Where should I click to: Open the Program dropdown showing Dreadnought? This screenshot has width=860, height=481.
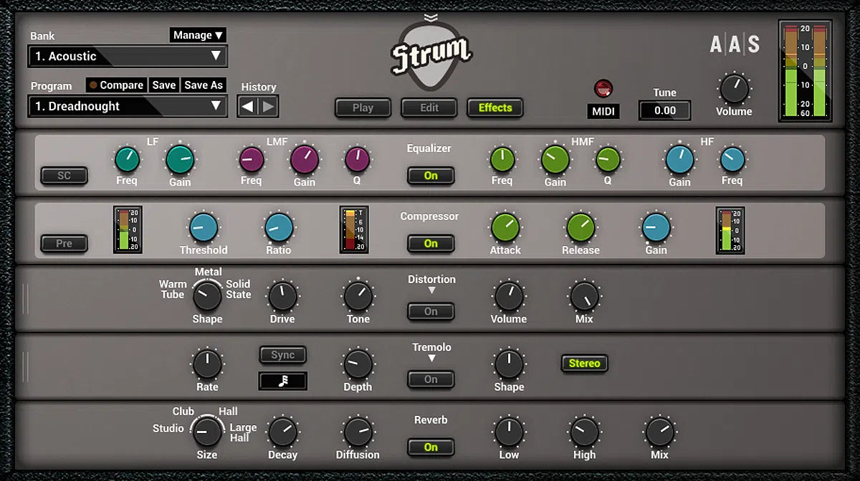pos(128,106)
